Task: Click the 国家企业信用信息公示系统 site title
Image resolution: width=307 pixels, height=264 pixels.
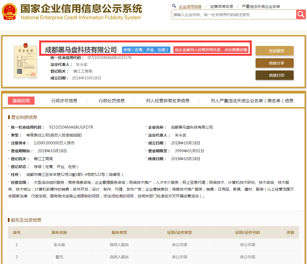Action: 81,9
